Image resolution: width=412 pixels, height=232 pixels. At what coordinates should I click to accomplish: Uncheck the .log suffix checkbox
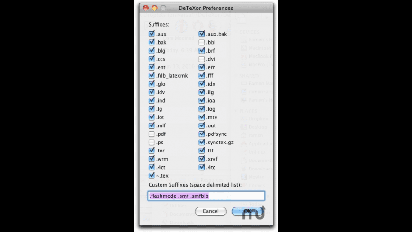(x=202, y=109)
